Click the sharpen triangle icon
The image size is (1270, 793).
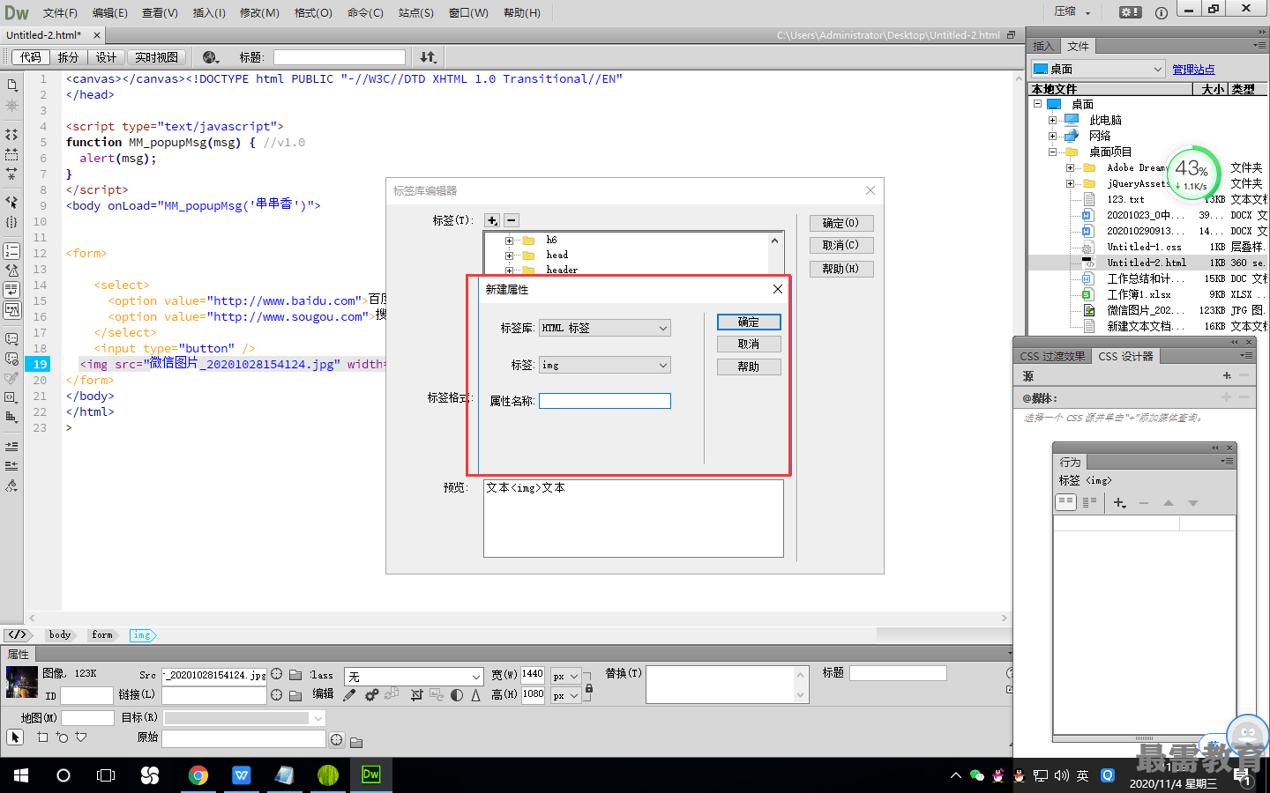(x=476, y=695)
